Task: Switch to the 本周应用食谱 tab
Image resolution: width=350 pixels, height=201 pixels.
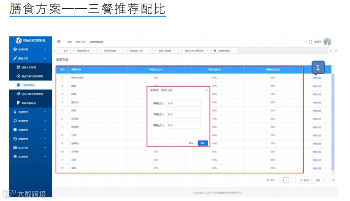Action: tap(109, 51)
